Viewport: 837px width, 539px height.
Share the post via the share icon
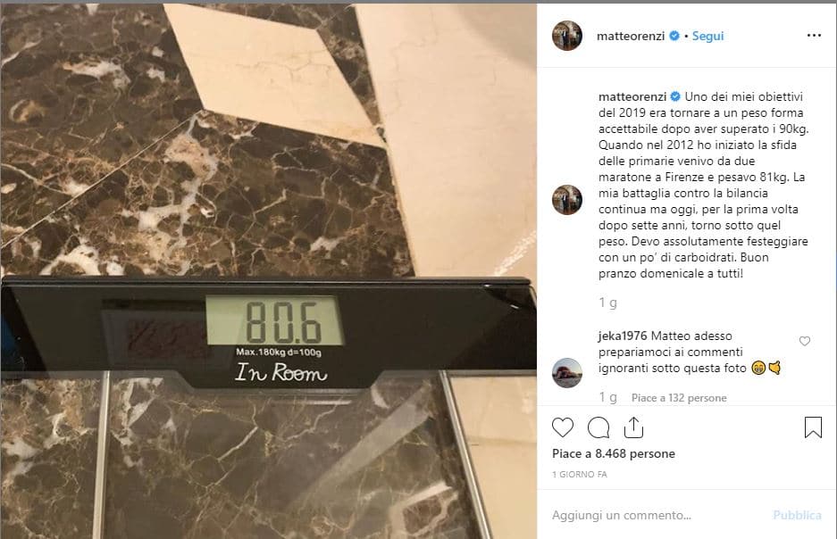633,427
